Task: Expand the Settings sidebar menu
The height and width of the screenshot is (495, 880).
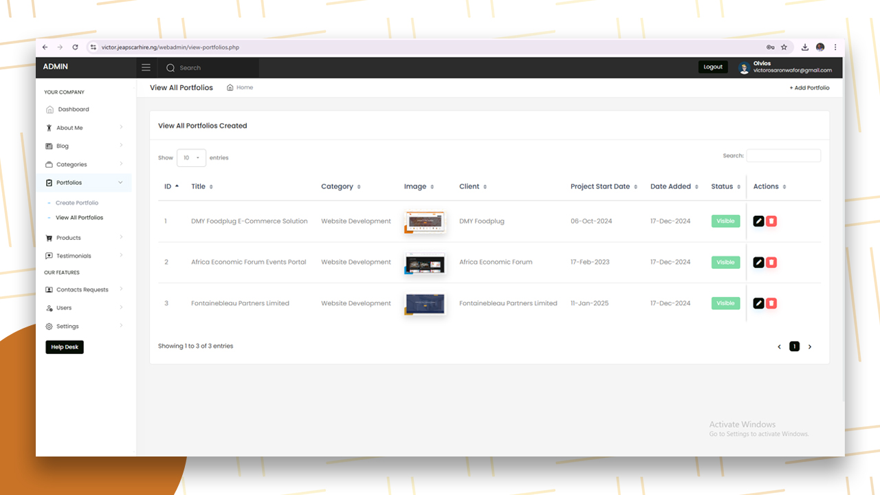Action: point(83,327)
